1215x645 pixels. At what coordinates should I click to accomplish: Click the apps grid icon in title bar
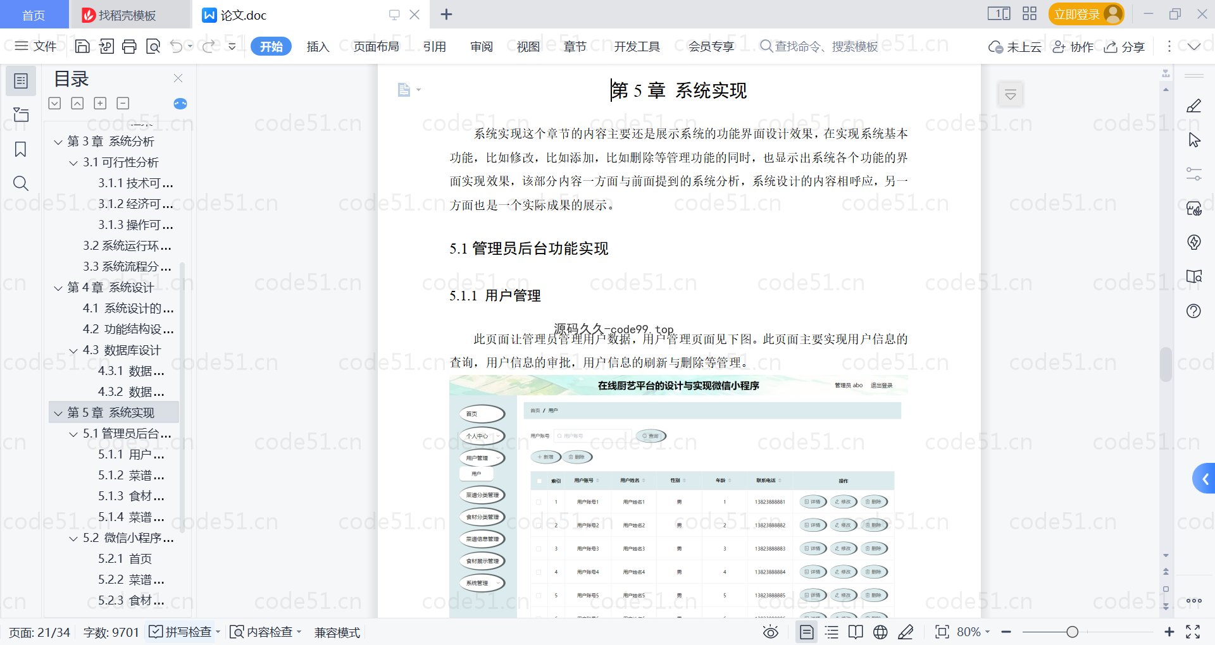pyautogui.click(x=1030, y=14)
